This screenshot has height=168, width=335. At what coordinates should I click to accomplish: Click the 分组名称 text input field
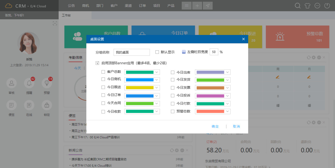click(x=132, y=52)
